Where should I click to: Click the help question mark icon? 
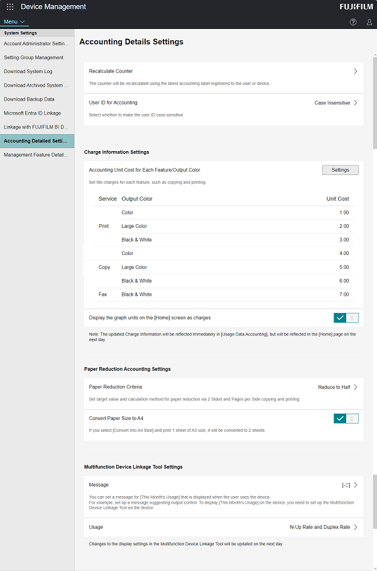(353, 22)
